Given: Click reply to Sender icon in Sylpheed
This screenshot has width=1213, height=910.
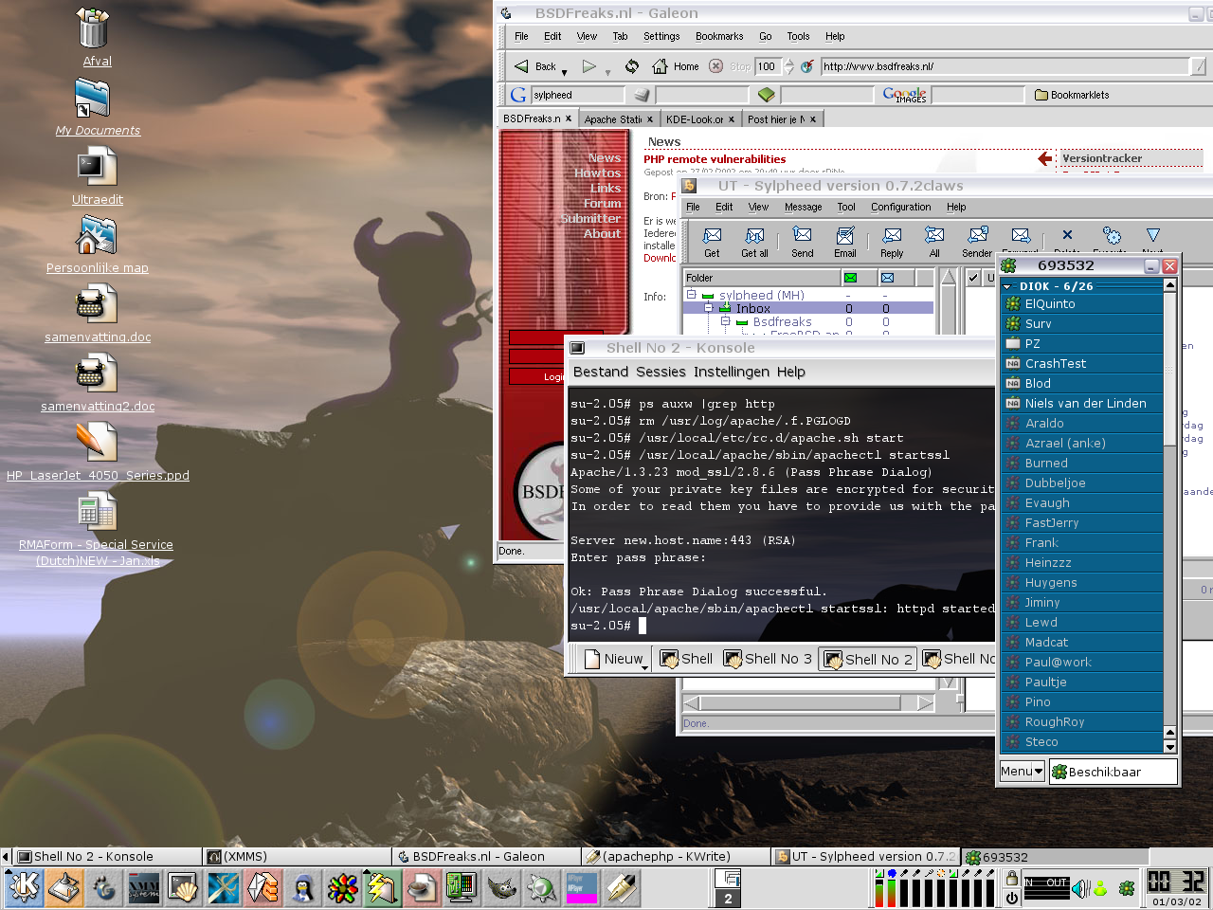Looking at the screenshot, I should coord(977,235).
